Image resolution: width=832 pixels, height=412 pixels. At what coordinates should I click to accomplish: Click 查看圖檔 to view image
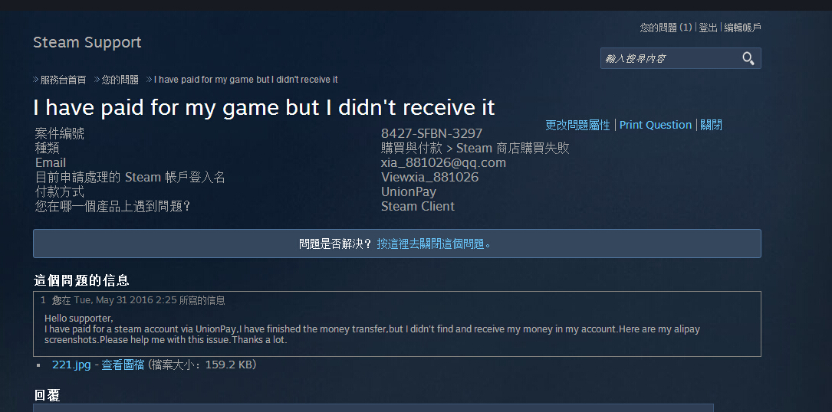123,365
